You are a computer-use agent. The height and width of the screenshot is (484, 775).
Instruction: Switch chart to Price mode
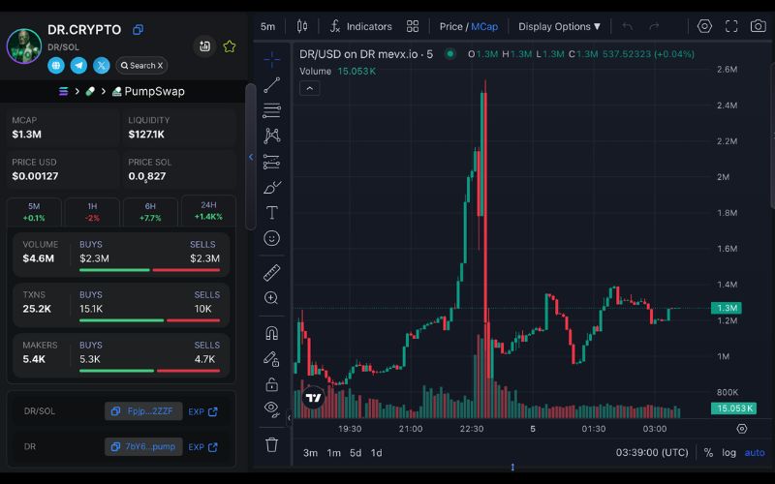(450, 27)
